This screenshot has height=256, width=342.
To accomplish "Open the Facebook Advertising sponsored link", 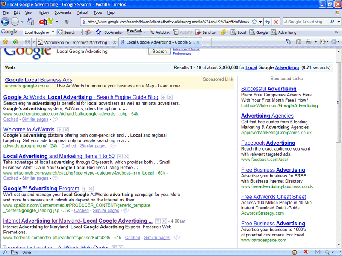I will coord(268,143).
